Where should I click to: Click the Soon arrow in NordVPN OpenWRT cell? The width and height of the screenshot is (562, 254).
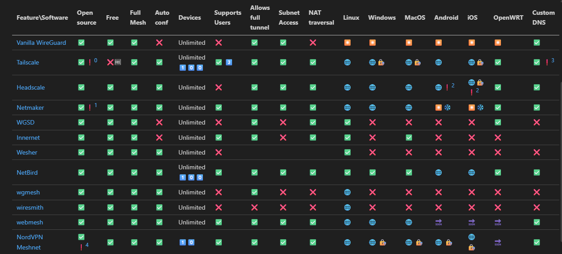click(498, 242)
